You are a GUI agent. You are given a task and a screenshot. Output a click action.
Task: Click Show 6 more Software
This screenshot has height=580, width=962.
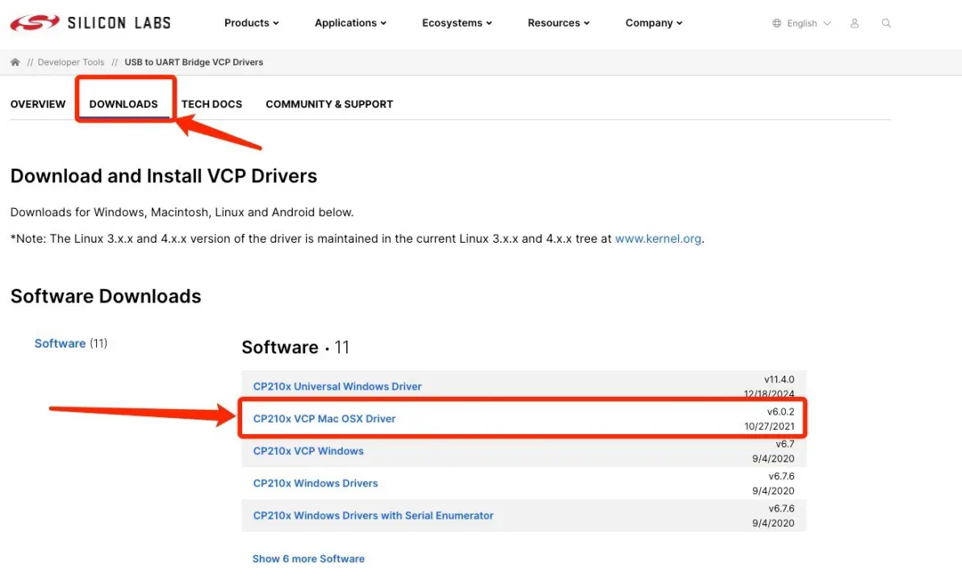308,558
